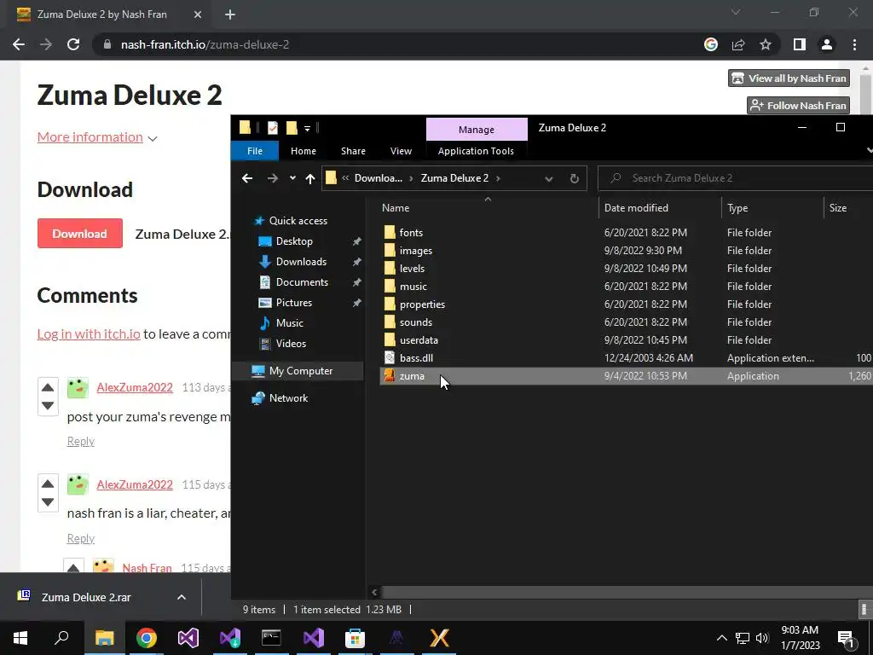Click the Properties quick access toolbar icon

click(x=273, y=128)
